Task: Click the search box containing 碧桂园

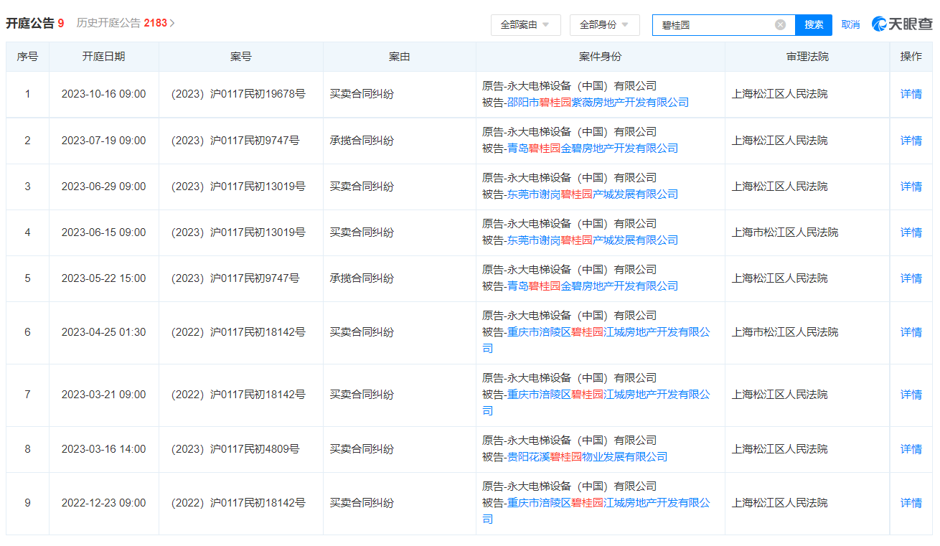Action: coord(723,24)
